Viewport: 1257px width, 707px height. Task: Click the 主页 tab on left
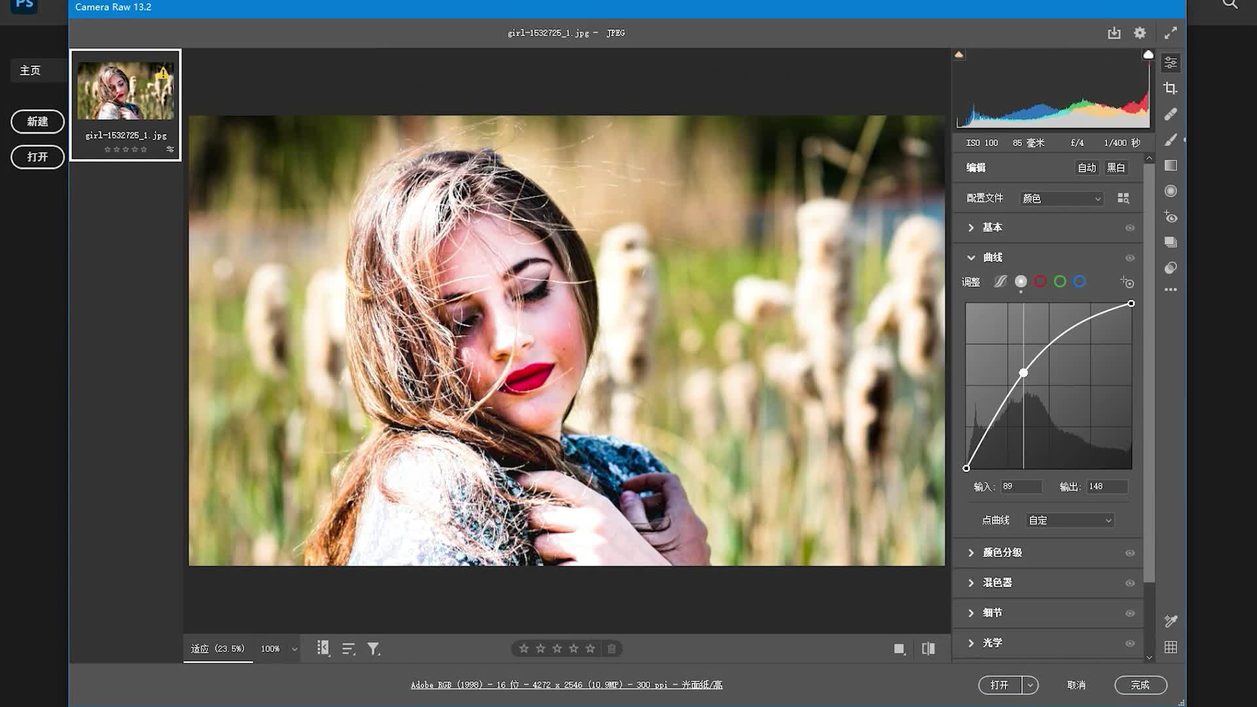pos(30,71)
